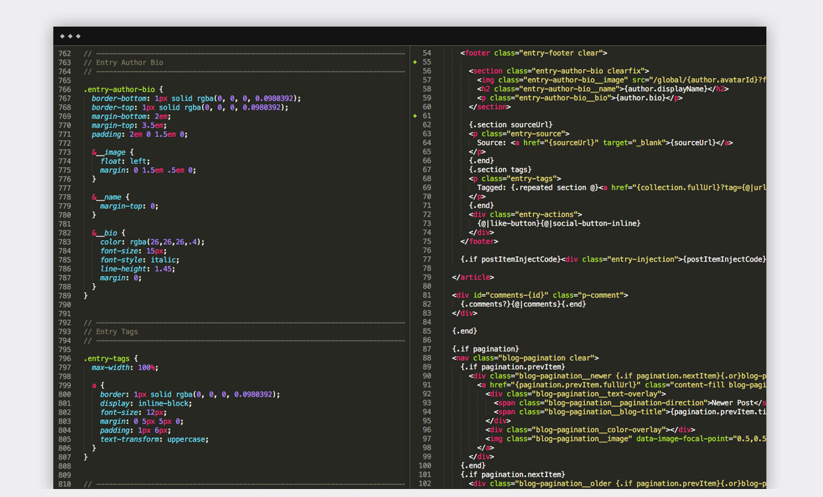This screenshot has height=497, width=823.
Task: Click the div 'comments-{id}' opening tag
Action: coord(540,295)
